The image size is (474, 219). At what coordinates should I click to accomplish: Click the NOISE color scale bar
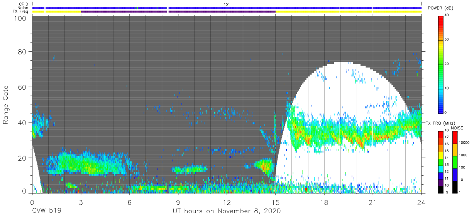(x=455, y=161)
